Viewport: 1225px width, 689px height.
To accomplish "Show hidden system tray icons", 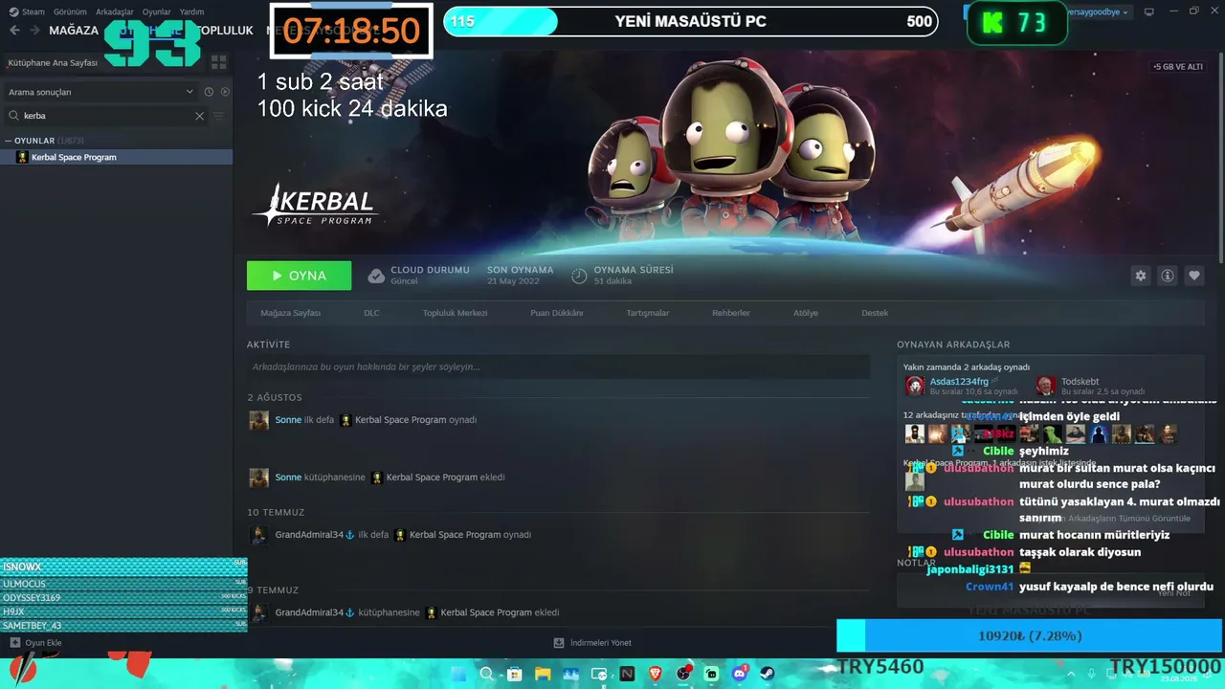I will coord(1071,674).
